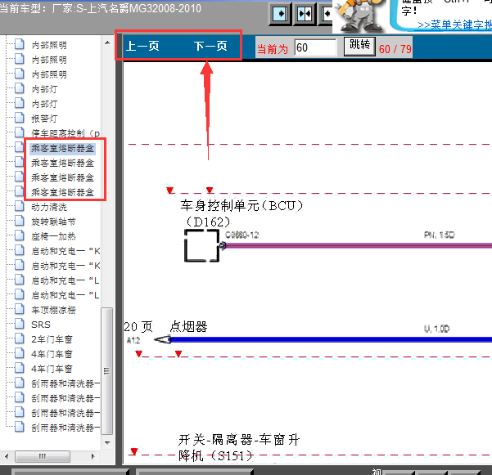The image size is (492, 475).
Task: Click the U, 1.0D wire label
Action: [436, 329]
